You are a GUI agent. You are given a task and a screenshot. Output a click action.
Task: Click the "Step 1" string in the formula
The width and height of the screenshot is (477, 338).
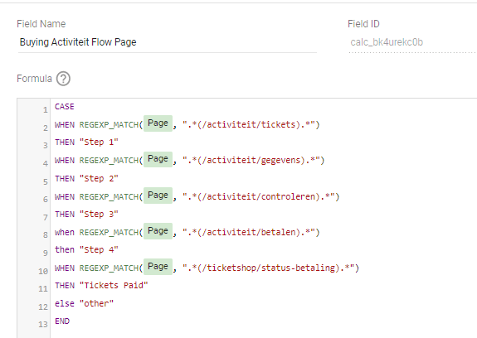[99, 142]
